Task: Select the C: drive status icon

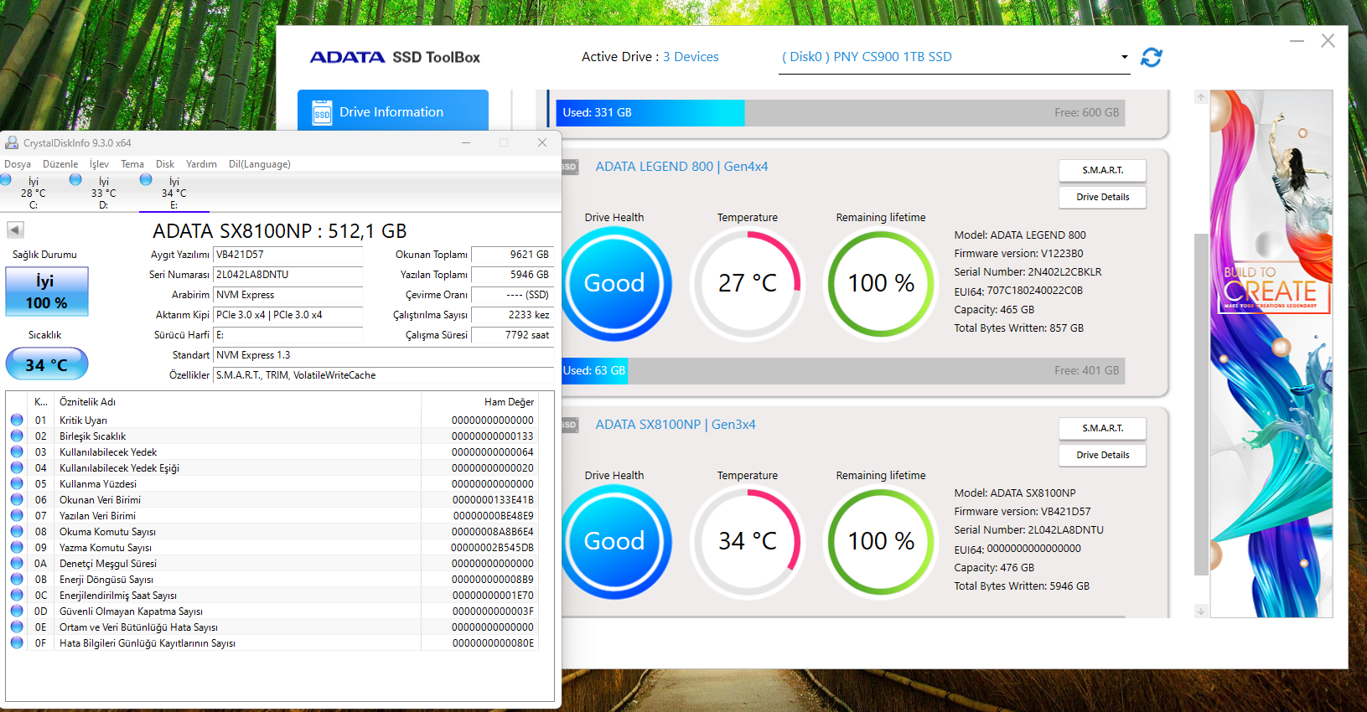Action: tap(7, 180)
